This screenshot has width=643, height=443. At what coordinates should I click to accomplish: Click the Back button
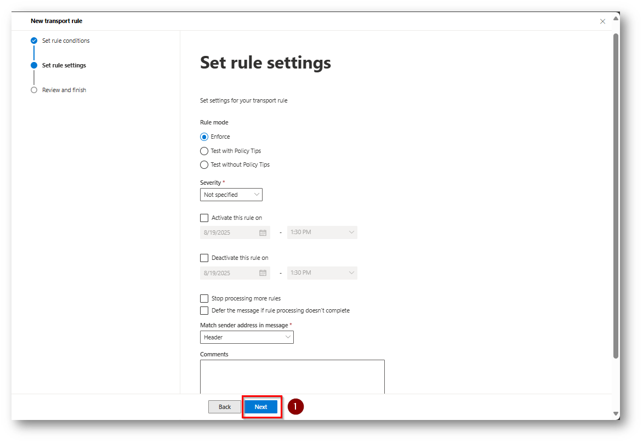click(225, 407)
